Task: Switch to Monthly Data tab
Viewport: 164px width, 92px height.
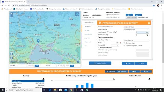Action: [x=88, y=34]
